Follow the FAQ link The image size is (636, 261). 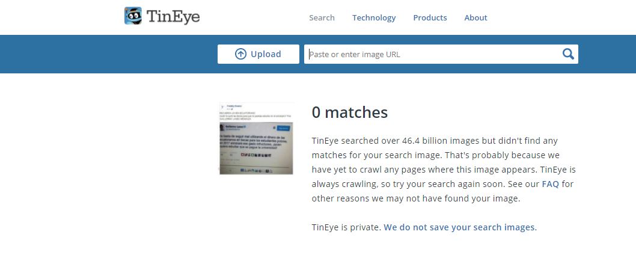click(x=550, y=184)
